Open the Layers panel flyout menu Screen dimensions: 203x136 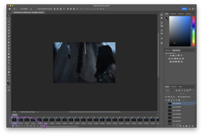(195, 87)
